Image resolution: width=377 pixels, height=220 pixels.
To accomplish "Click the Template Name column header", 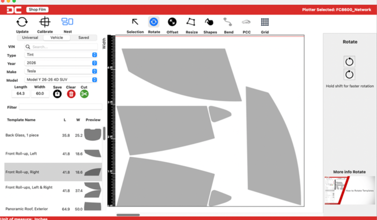I will 21,120.
